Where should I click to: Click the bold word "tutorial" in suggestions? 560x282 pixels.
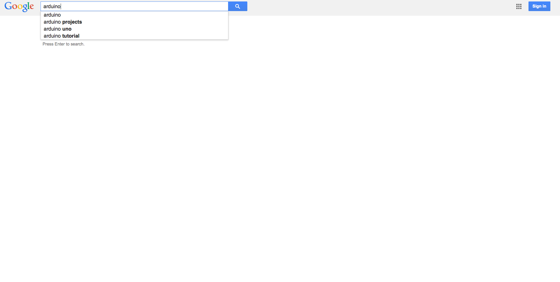pyautogui.click(x=71, y=36)
